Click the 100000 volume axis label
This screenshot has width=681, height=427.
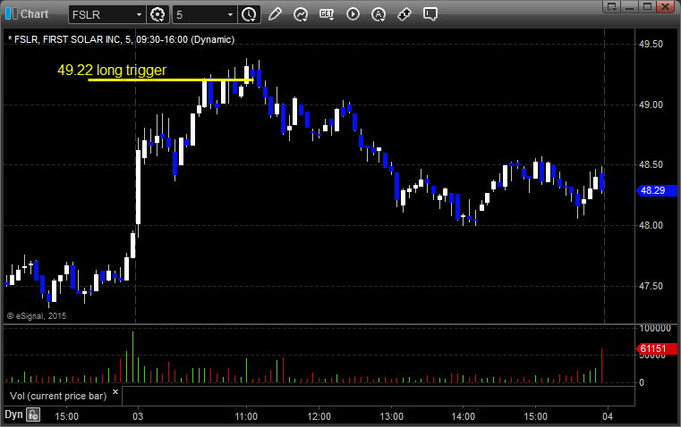(655, 328)
